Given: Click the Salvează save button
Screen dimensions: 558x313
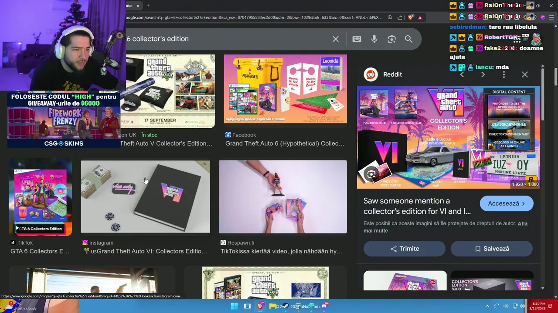Looking at the screenshot, I should point(492,249).
